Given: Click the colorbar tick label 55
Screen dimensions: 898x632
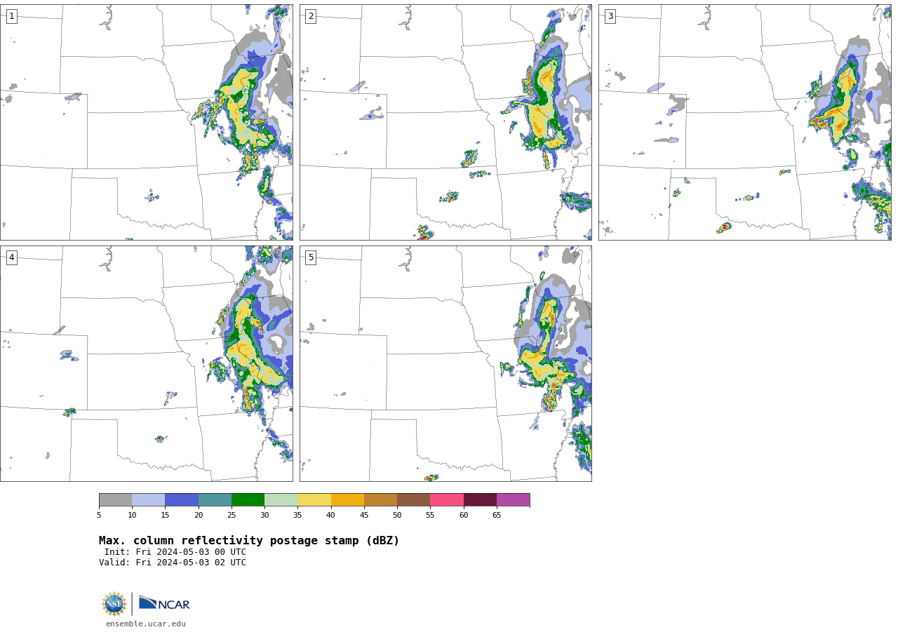Looking at the screenshot, I should (430, 516).
